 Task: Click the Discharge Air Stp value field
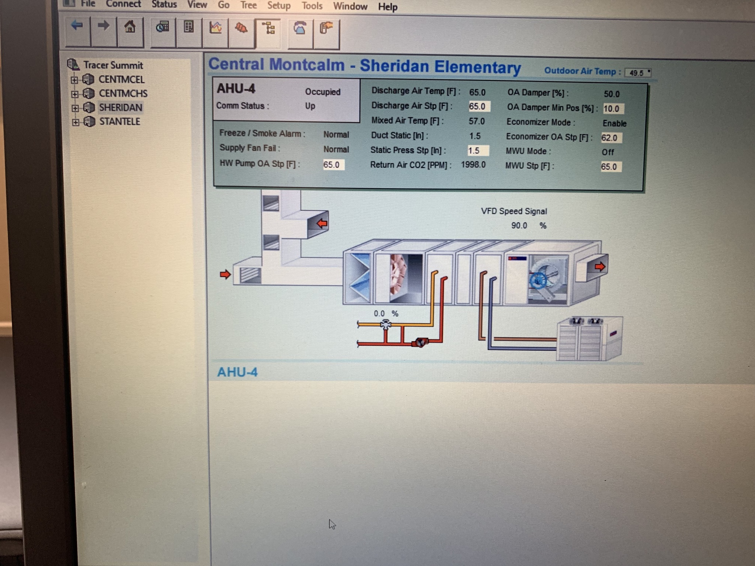[479, 106]
